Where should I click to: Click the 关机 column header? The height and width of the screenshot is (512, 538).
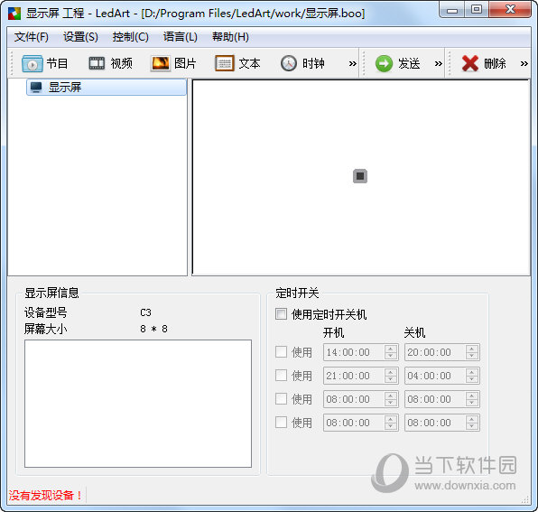(414, 332)
